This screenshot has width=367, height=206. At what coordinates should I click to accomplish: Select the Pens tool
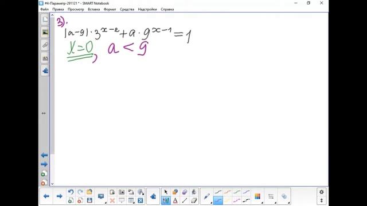pos(166,200)
